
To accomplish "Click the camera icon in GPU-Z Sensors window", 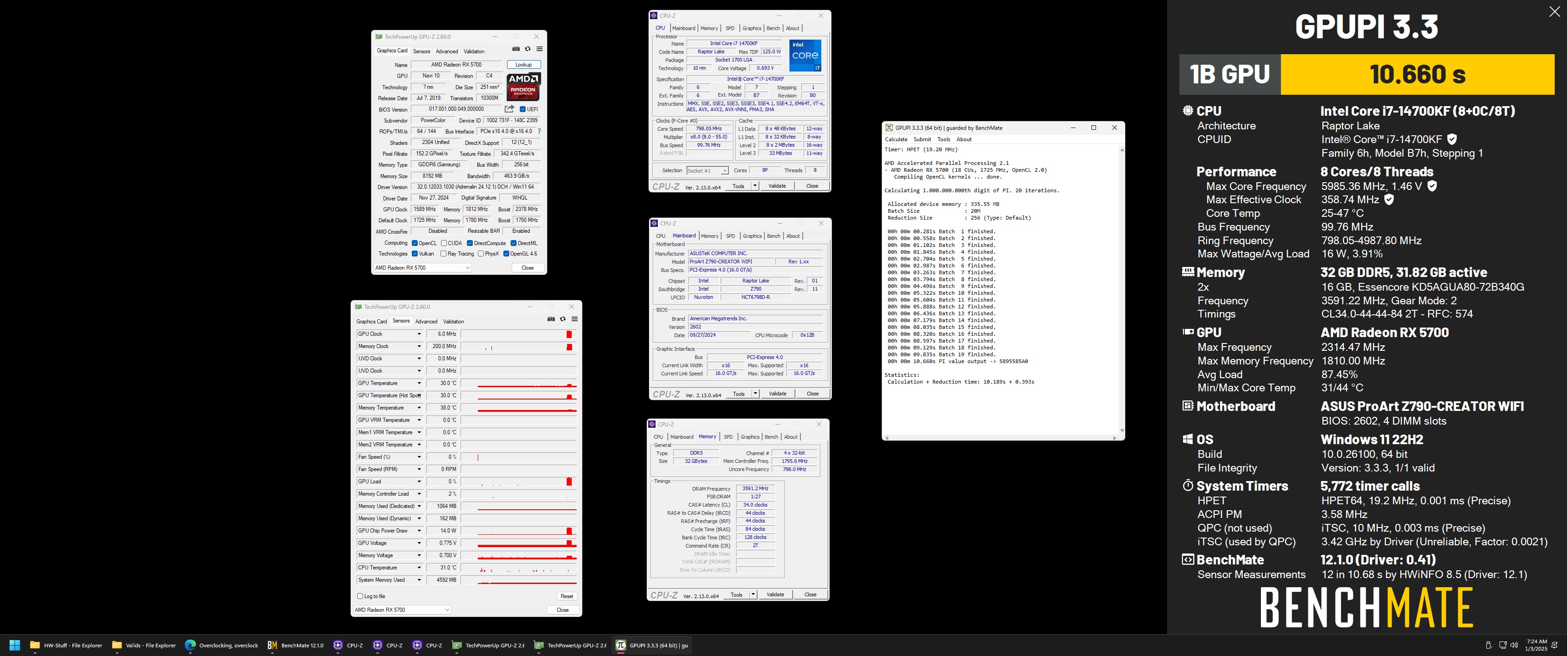I will click(x=551, y=319).
